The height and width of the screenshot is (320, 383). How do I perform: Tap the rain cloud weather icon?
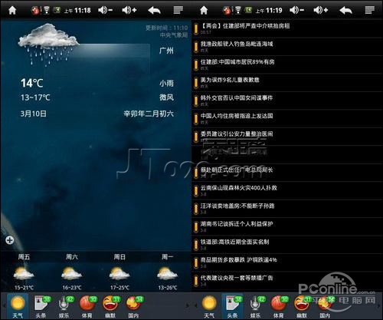[48, 44]
